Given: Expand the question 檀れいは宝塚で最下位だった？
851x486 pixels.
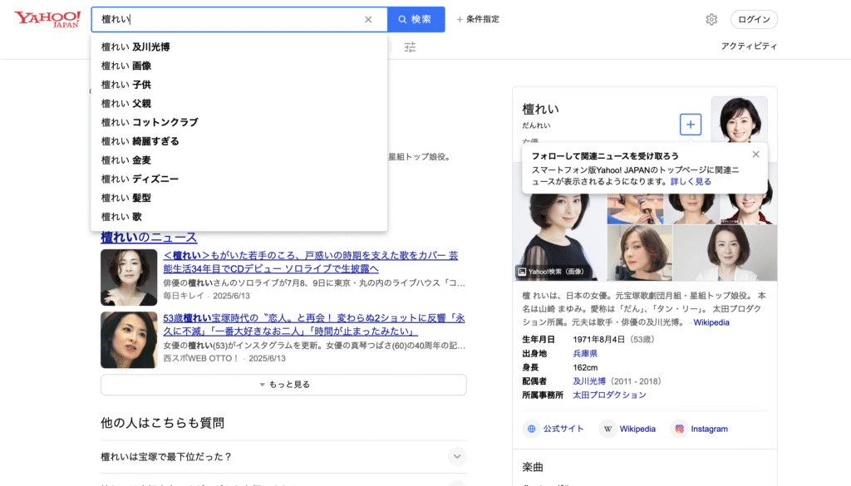Looking at the screenshot, I should click(x=283, y=457).
